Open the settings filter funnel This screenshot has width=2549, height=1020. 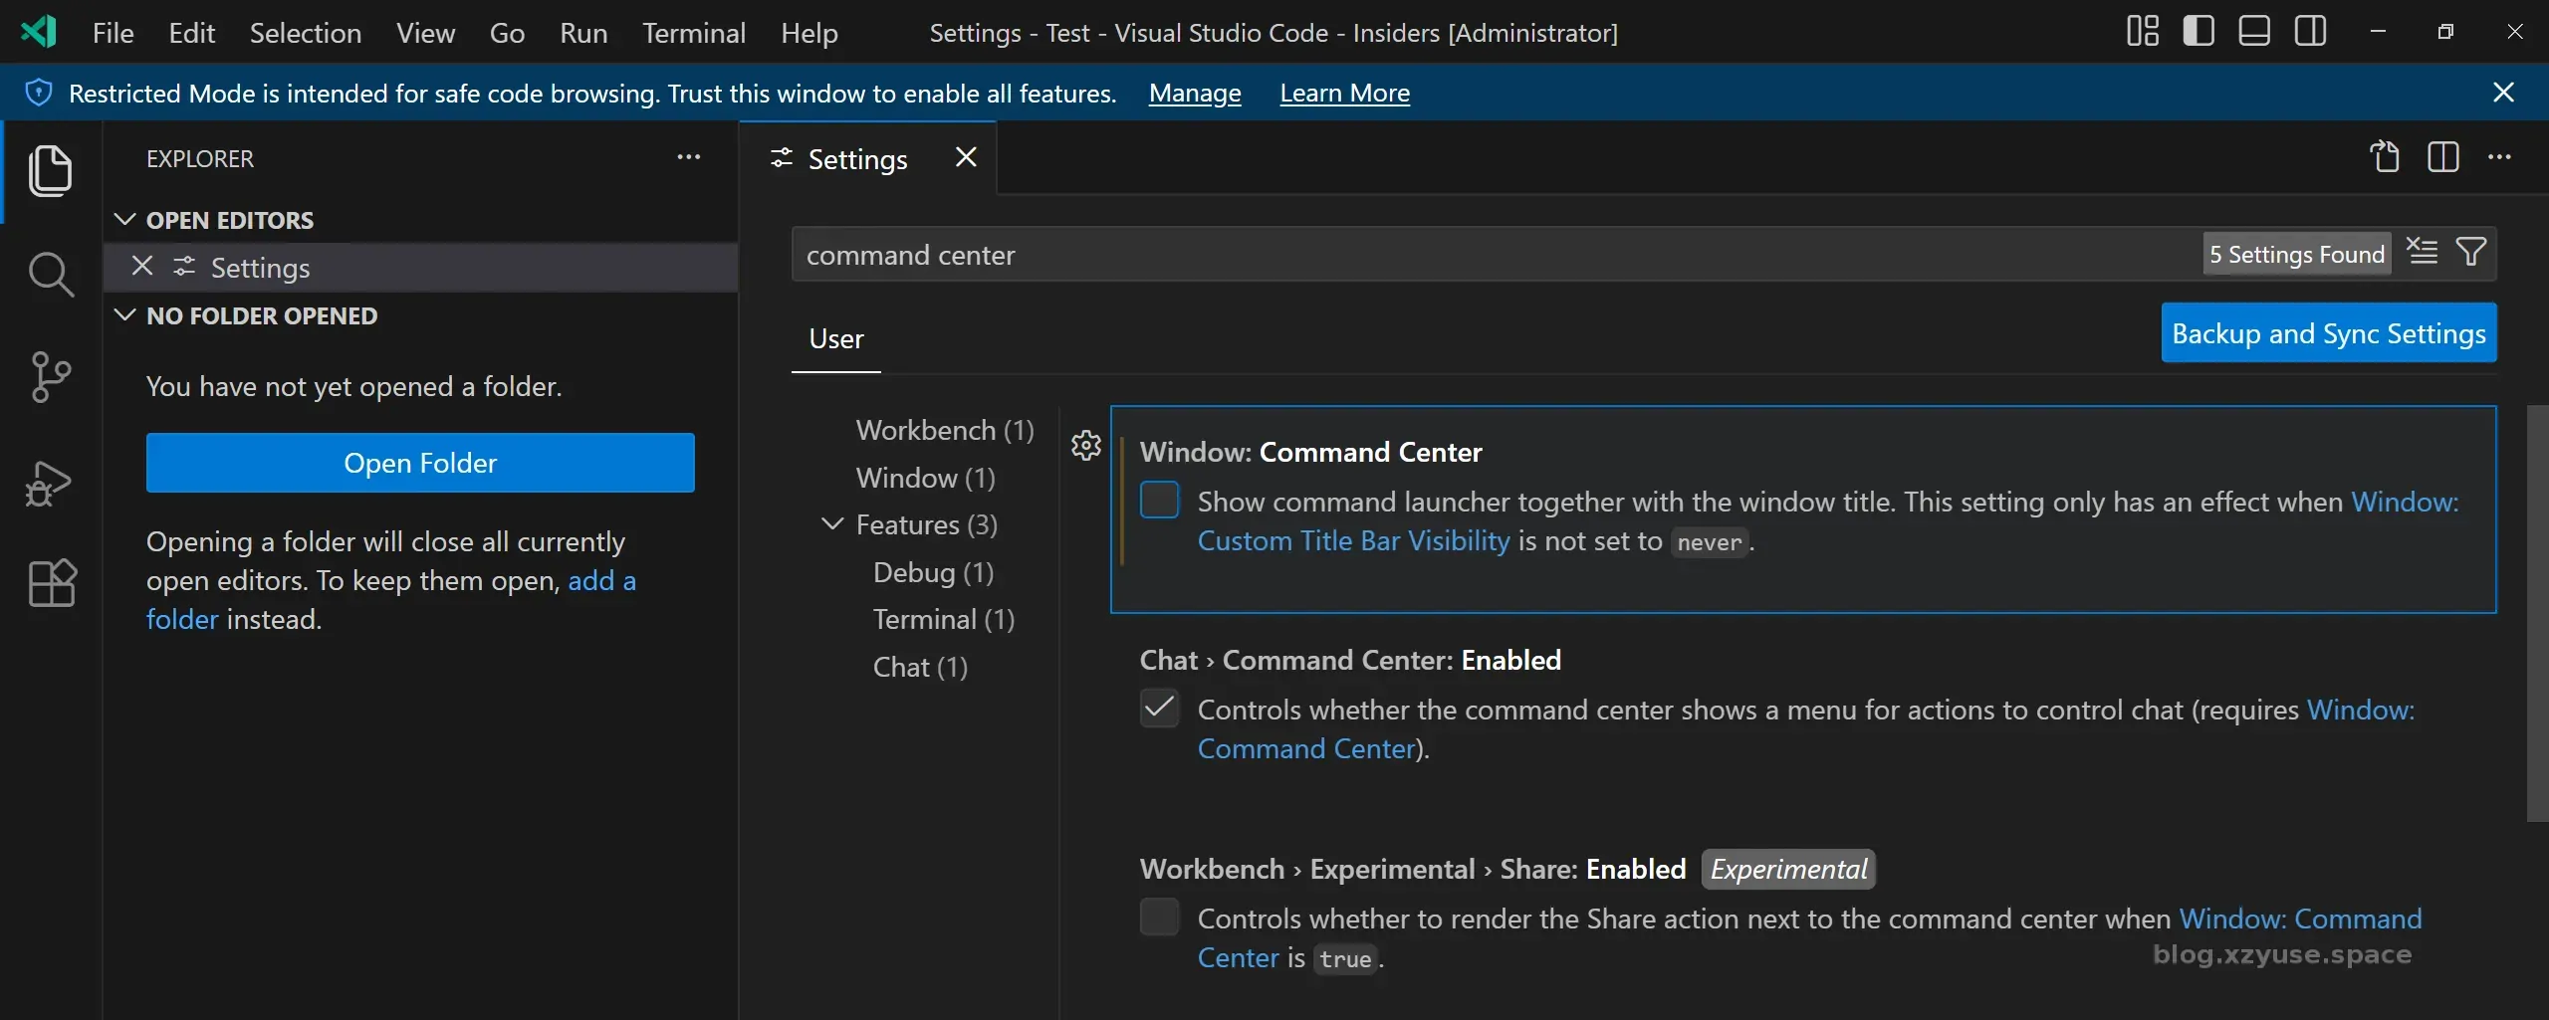pos(2471,253)
